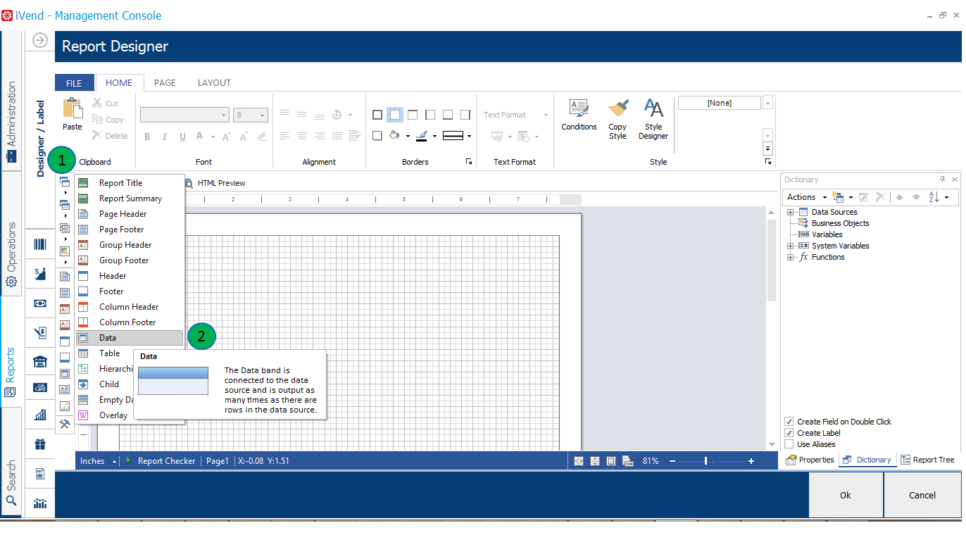The image size is (966, 535).
Task: Open the HTML Preview tab
Action: click(x=215, y=183)
